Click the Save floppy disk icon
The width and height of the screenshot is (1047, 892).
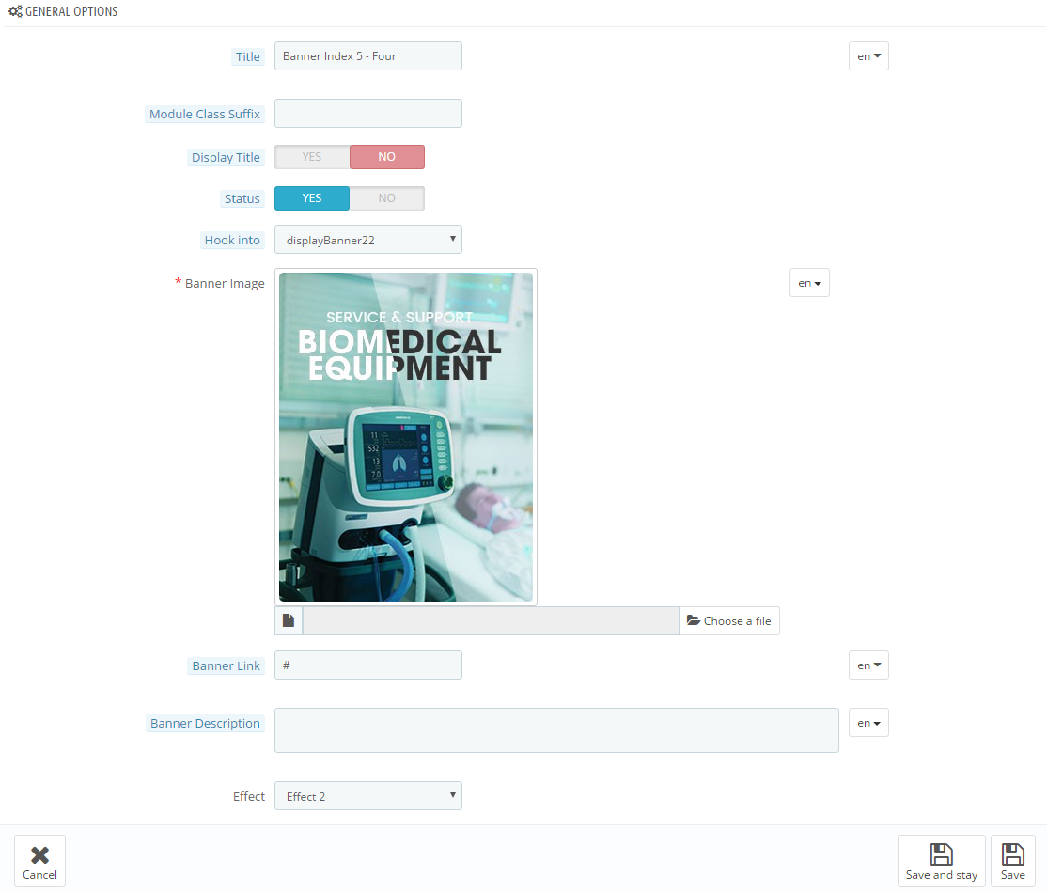tap(1013, 854)
